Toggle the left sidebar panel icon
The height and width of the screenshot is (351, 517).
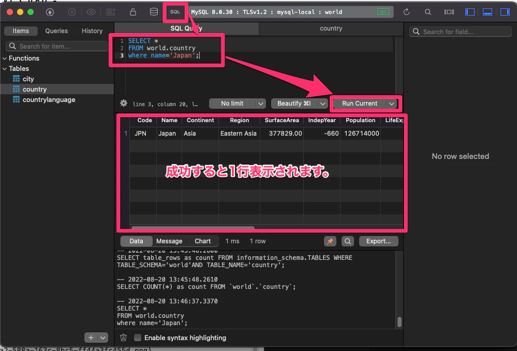point(469,12)
